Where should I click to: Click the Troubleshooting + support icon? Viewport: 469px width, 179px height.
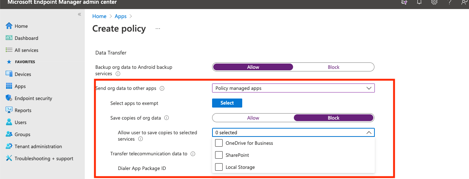(x=9, y=158)
